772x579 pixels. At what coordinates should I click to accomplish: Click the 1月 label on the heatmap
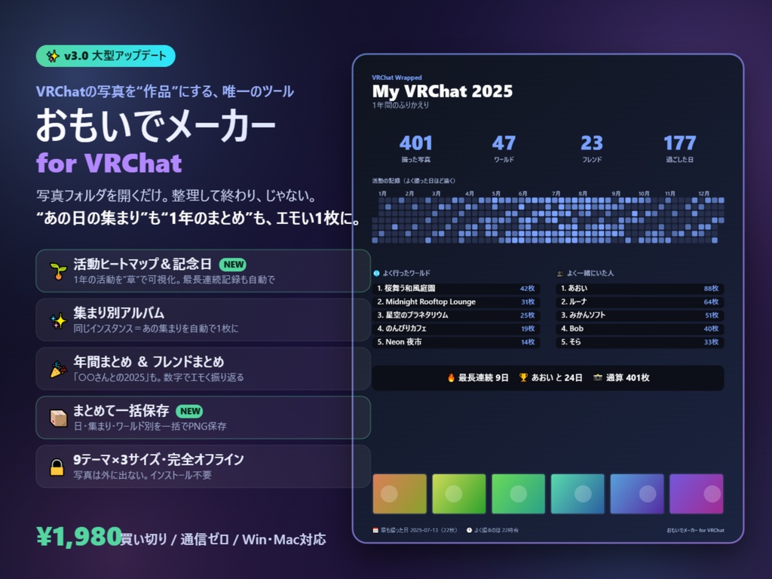pos(382,194)
